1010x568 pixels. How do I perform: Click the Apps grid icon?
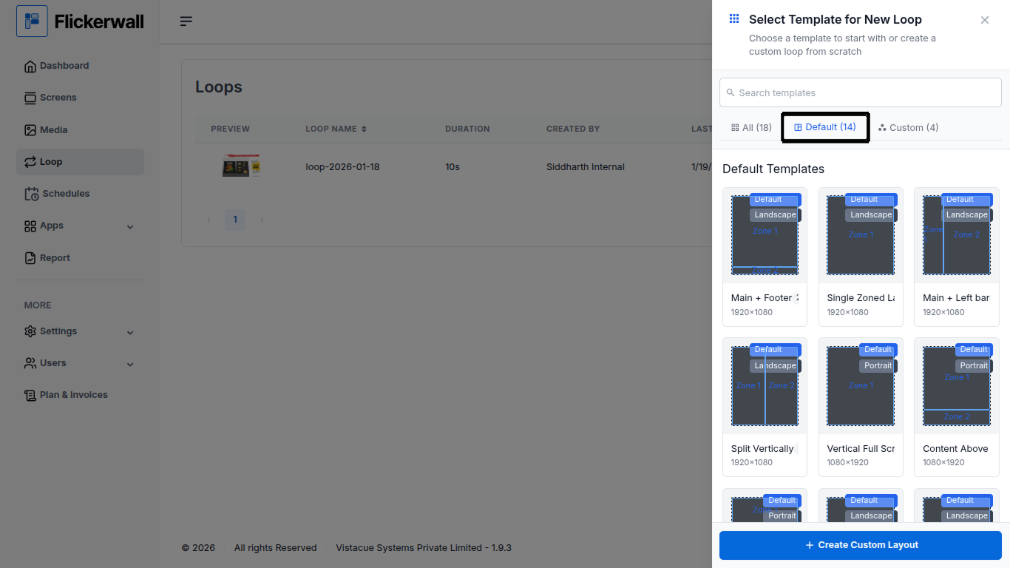(x=30, y=226)
